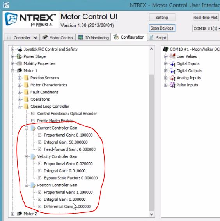
Task: Click the Joystick/RC Control joystick icon
Action: pos(20,49)
